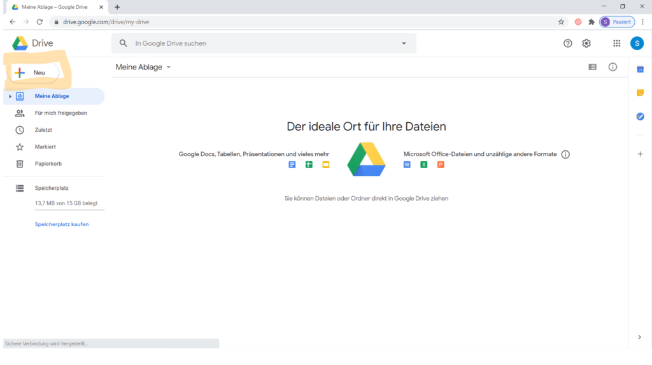Click the Word file icon
Screen dimensions: 652x365
point(407,165)
